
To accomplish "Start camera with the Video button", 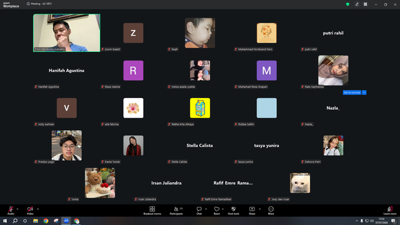I will point(30,211).
